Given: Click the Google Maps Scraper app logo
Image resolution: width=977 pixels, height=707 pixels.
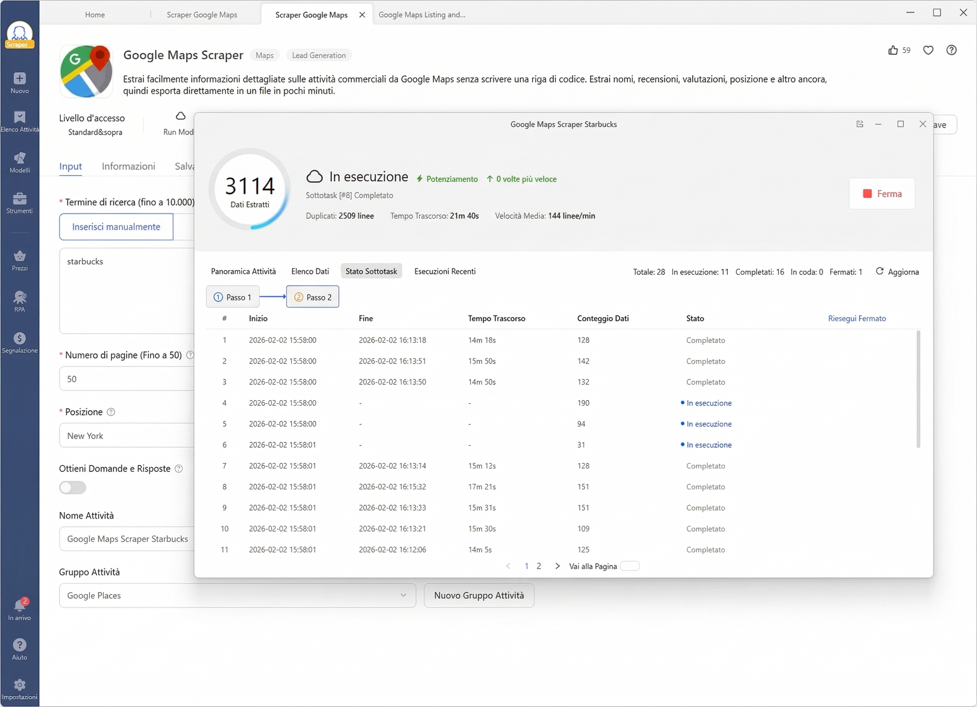Looking at the screenshot, I should pos(86,72).
